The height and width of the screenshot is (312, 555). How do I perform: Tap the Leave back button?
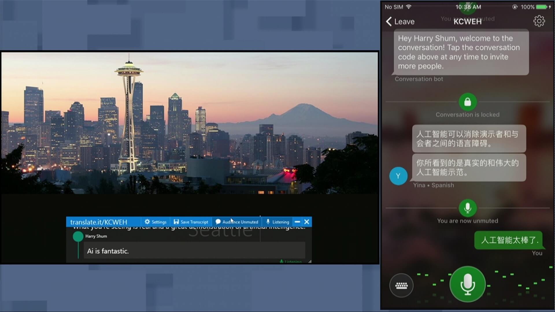[400, 21]
